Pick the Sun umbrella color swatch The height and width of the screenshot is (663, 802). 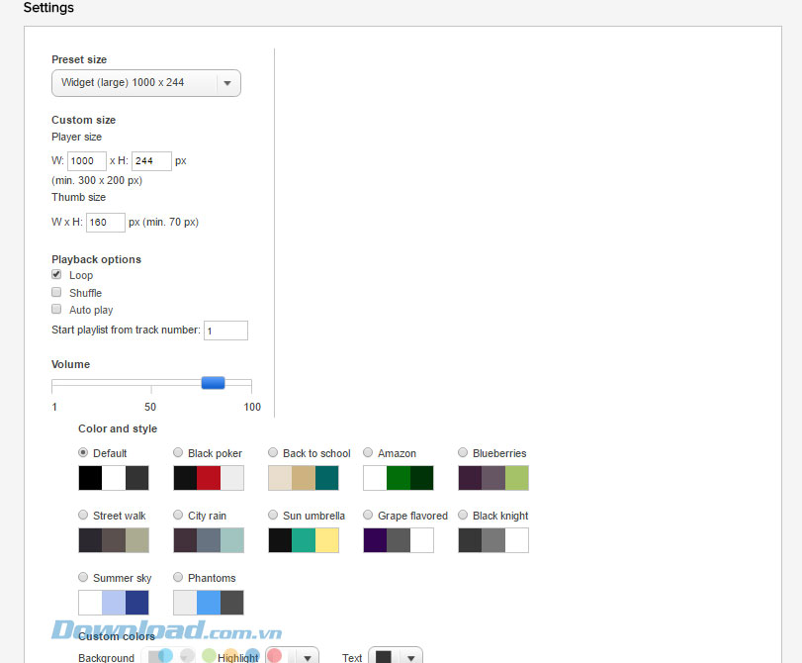304,540
